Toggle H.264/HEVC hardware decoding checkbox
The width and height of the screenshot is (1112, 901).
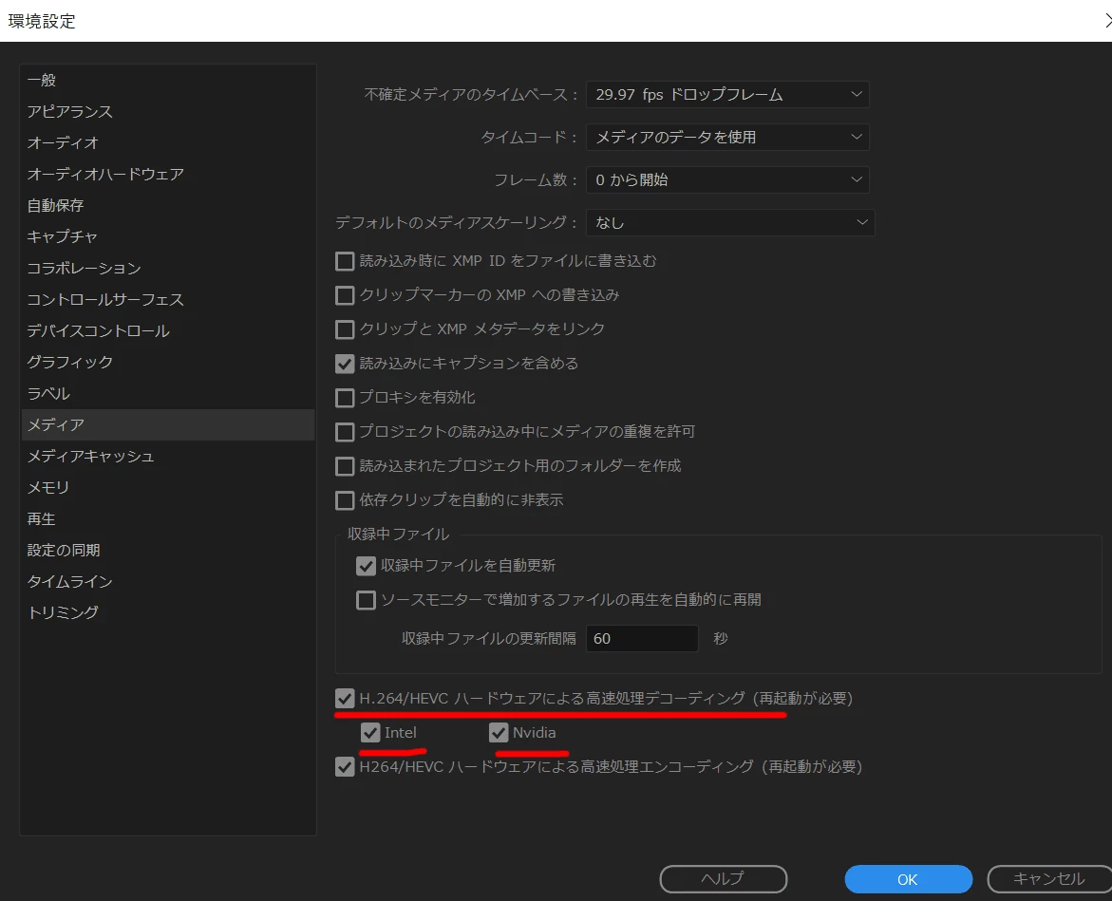[345, 698]
